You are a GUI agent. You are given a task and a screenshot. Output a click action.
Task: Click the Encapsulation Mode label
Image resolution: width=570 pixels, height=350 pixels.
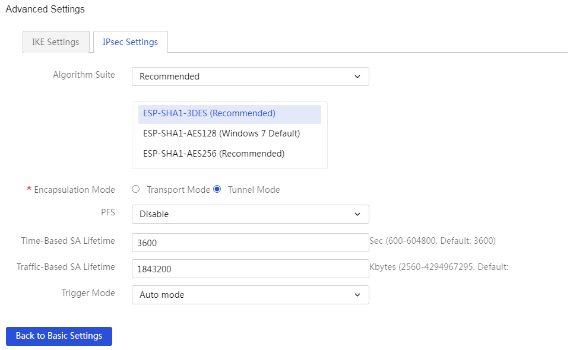pyautogui.click(x=74, y=190)
